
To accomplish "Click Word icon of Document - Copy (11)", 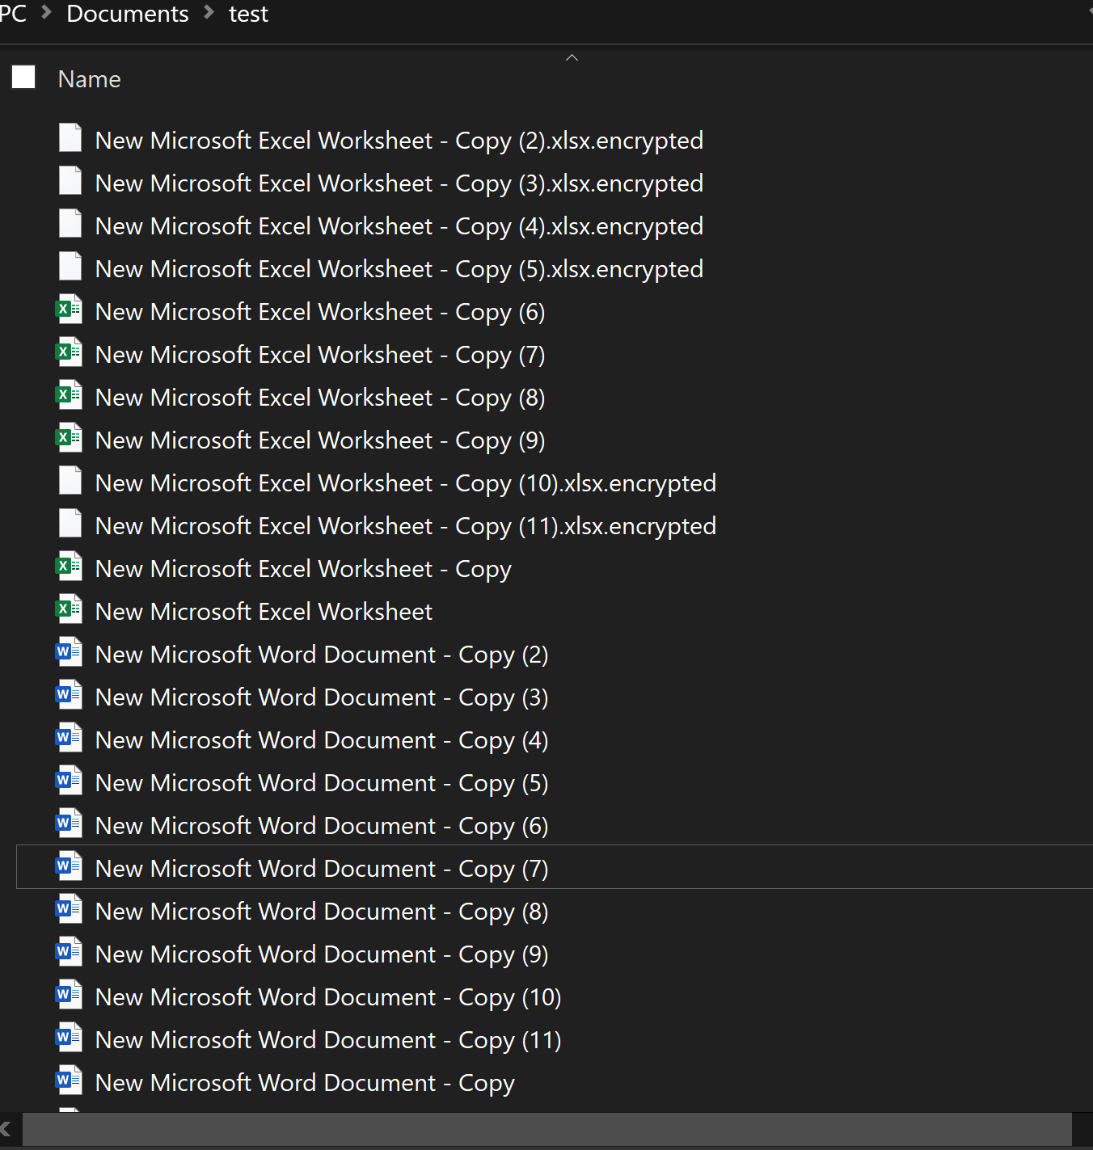I will [x=69, y=1038].
